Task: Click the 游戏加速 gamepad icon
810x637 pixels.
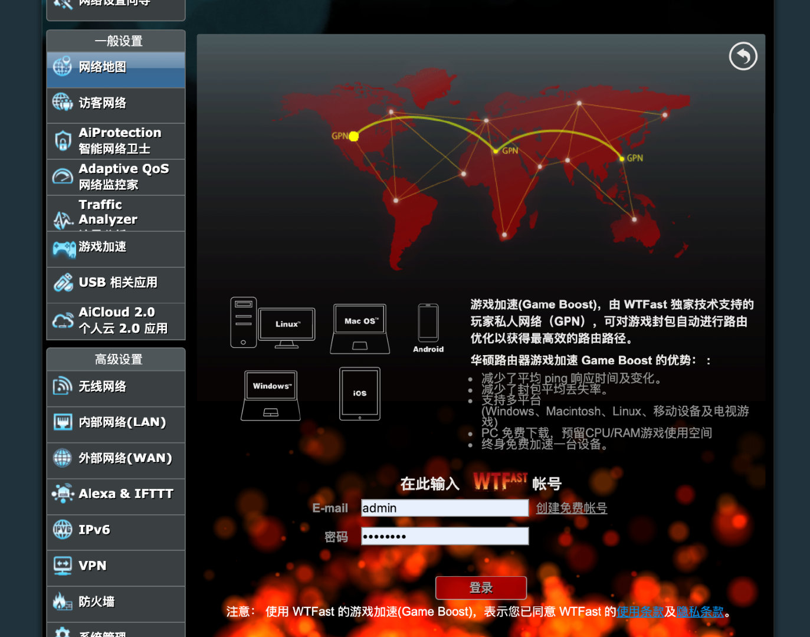Action: (64, 249)
